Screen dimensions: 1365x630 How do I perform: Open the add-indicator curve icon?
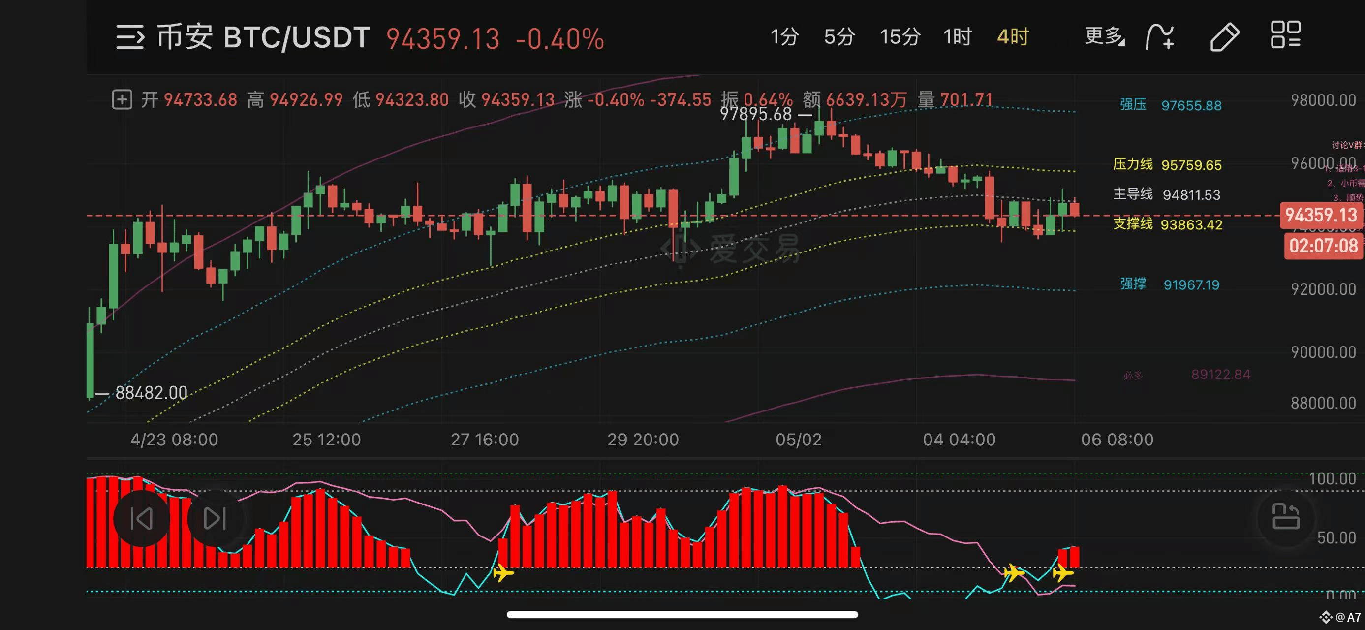point(1159,37)
